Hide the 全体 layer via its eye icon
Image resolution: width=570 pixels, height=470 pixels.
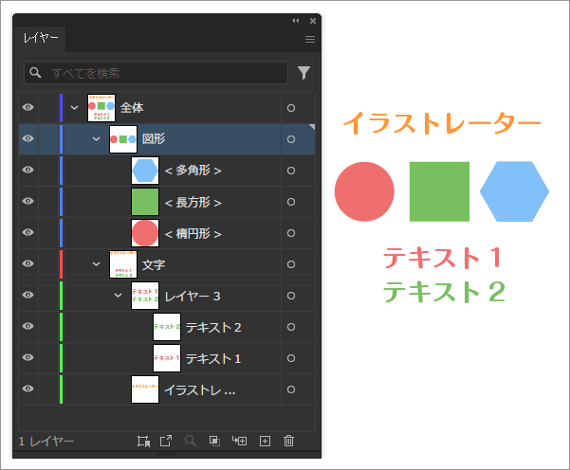pyautogui.click(x=28, y=108)
